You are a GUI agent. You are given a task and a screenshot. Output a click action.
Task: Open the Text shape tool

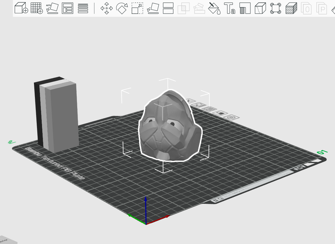click(230, 8)
